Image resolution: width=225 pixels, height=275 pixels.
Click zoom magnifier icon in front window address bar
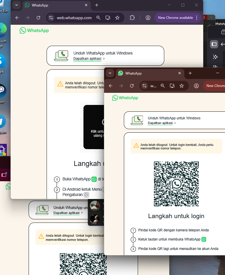[163, 86]
